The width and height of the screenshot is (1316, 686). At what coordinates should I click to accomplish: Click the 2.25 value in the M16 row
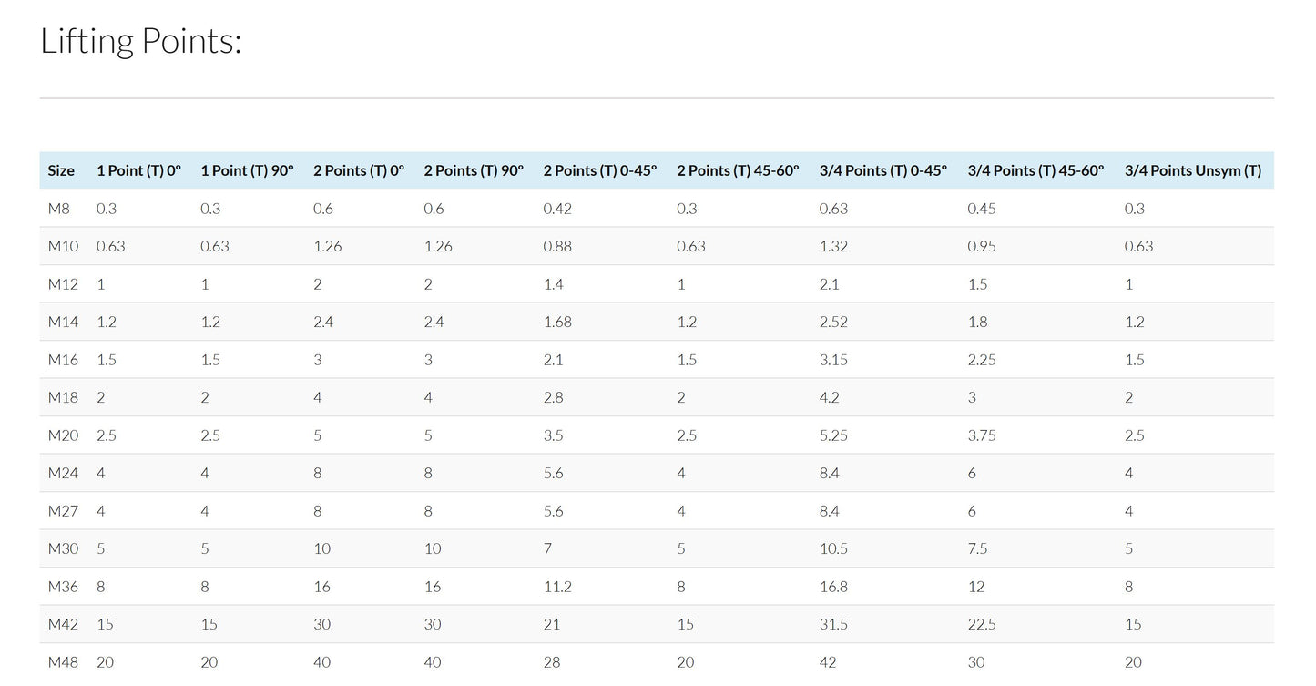(x=982, y=360)
